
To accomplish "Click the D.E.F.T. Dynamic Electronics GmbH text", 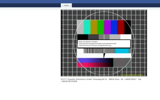I will [76, 79].
